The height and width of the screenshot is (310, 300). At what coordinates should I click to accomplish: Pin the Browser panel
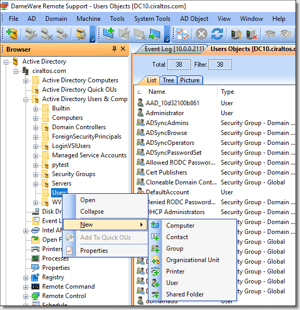tap(114, 48)
